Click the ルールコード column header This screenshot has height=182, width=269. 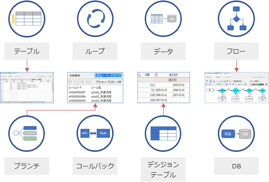tap(75, 88)
